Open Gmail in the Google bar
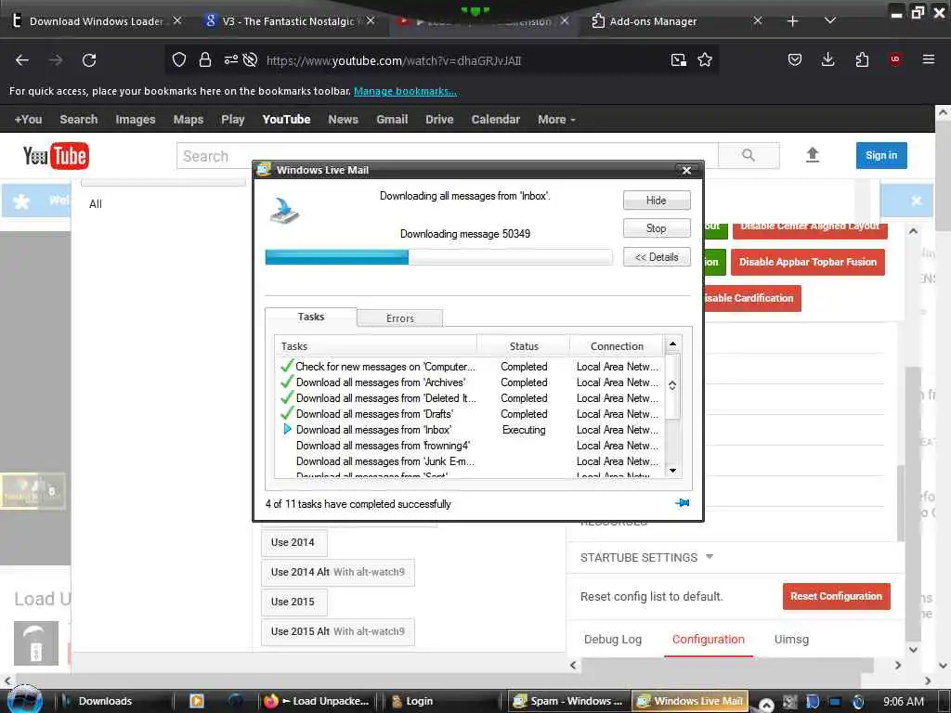 click(392, 120)
